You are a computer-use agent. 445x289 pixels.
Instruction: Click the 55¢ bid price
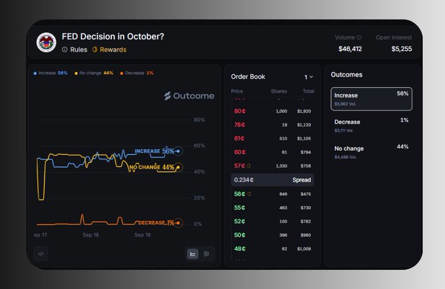(240, 208)
